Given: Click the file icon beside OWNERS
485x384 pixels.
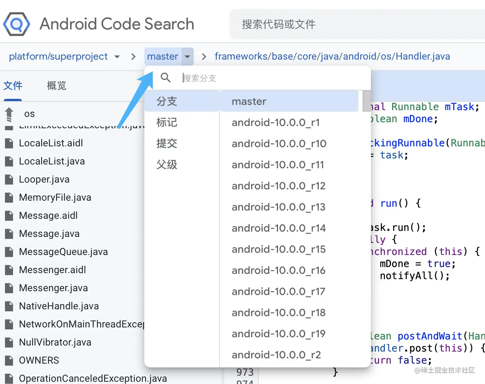Looking at the screenshot, I should point(9,360).
